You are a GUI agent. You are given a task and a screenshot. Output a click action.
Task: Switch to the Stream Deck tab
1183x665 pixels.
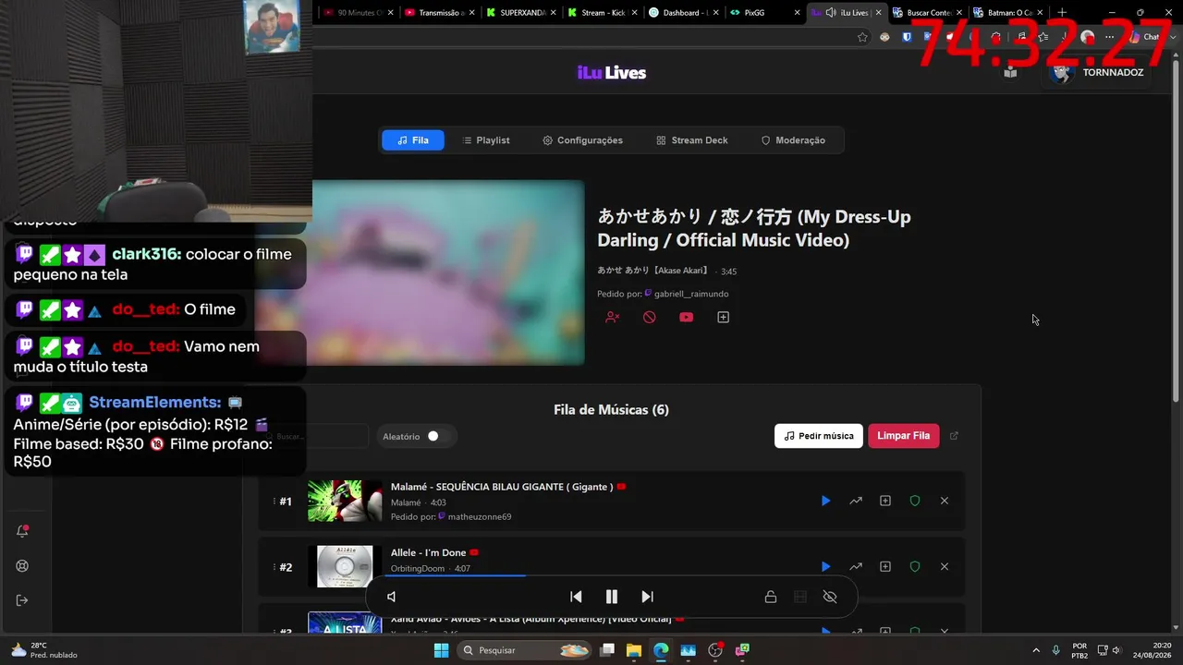coord(692,140)
